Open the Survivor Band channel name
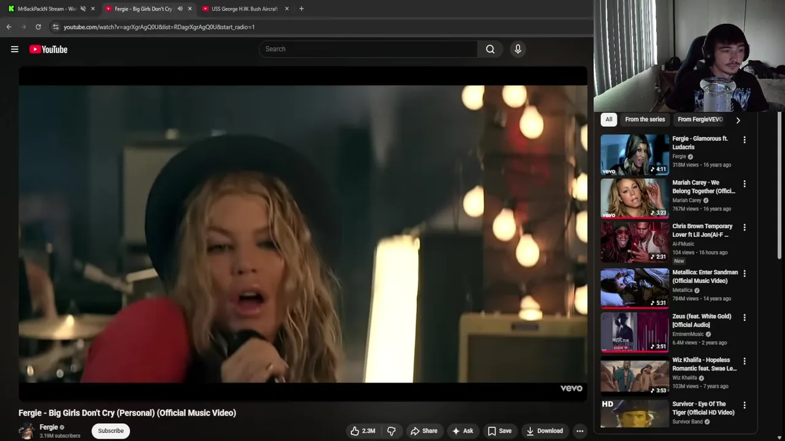Viewport: 785px width, 441px height. pyautogui.click(x=687, y=422)
